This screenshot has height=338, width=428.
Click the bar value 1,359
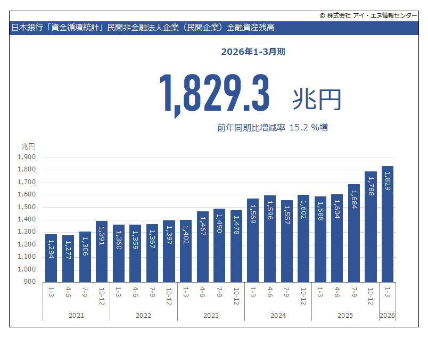pyautogui.click(x=135, y=240)
